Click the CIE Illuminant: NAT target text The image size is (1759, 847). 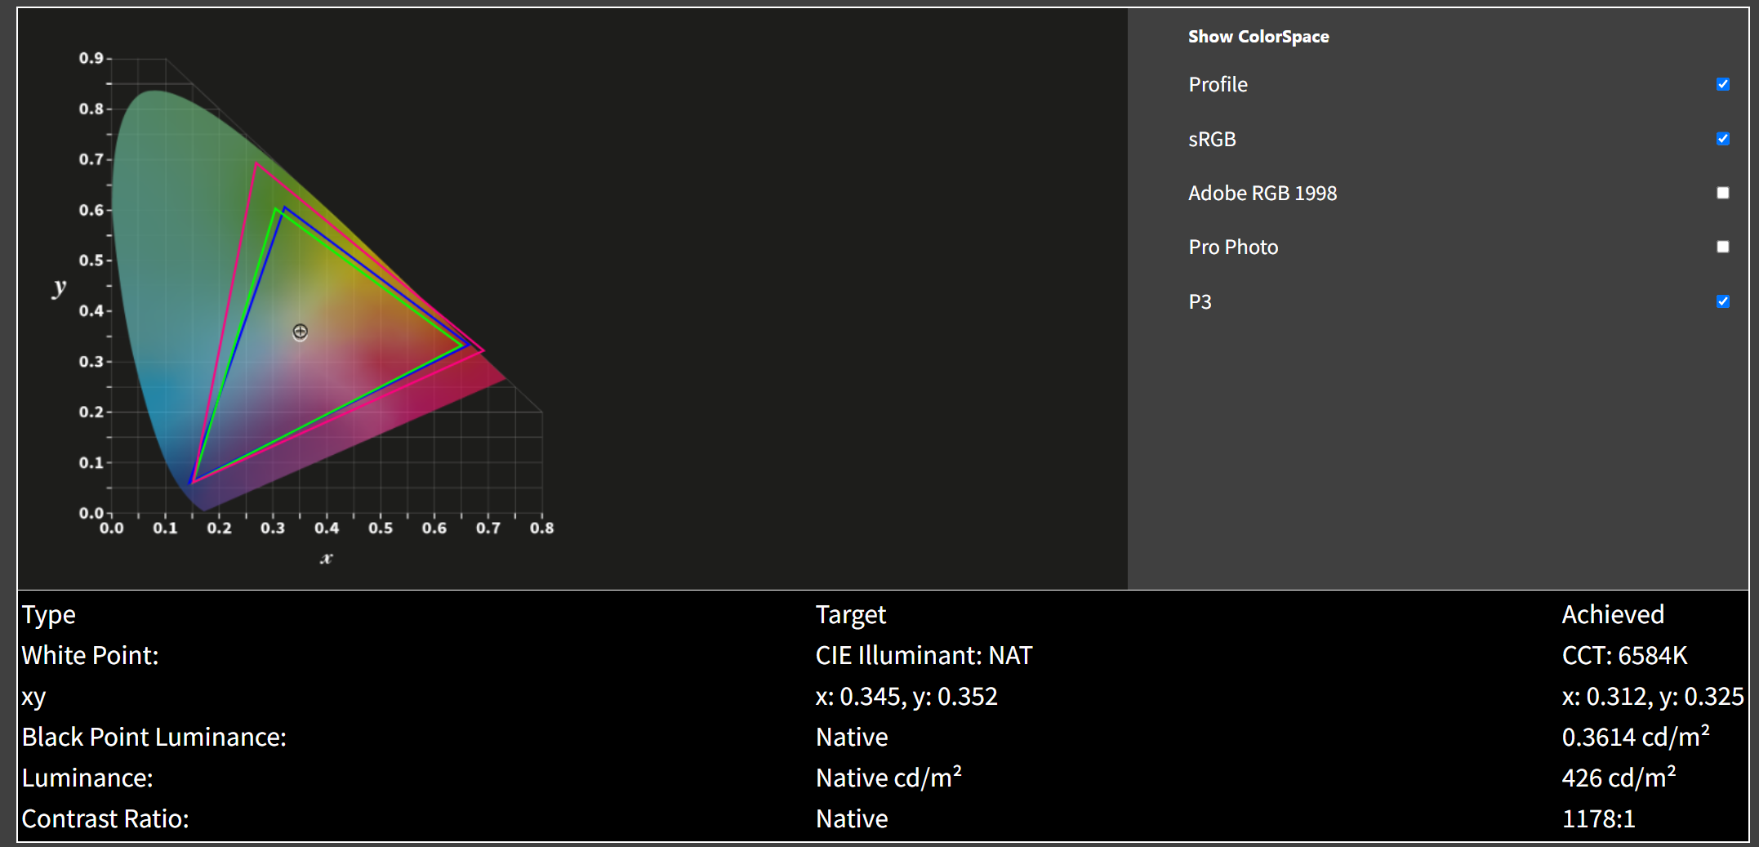[x=923, y=656]
